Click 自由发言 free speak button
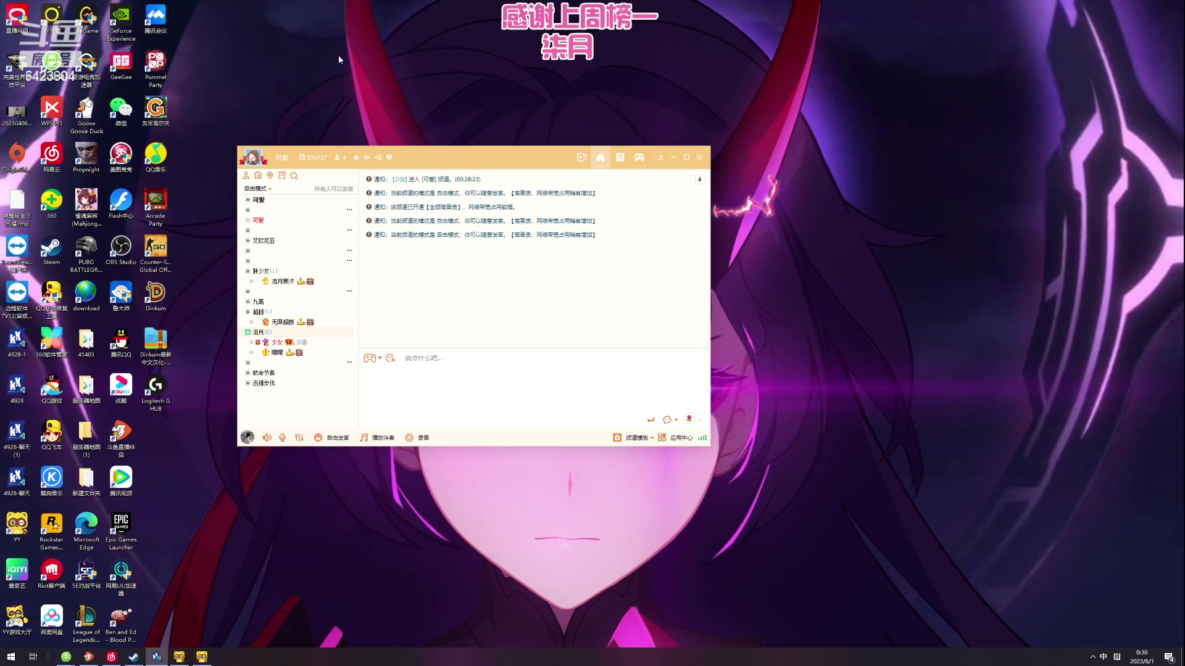This screenshot has height=666, width=1185. [x=331, y=437]
